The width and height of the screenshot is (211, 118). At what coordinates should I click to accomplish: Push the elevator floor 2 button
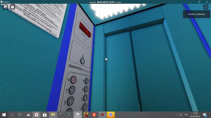(x=84, y=107)
